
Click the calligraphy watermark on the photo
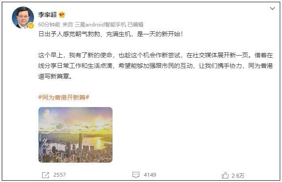(x=44, y=143)
